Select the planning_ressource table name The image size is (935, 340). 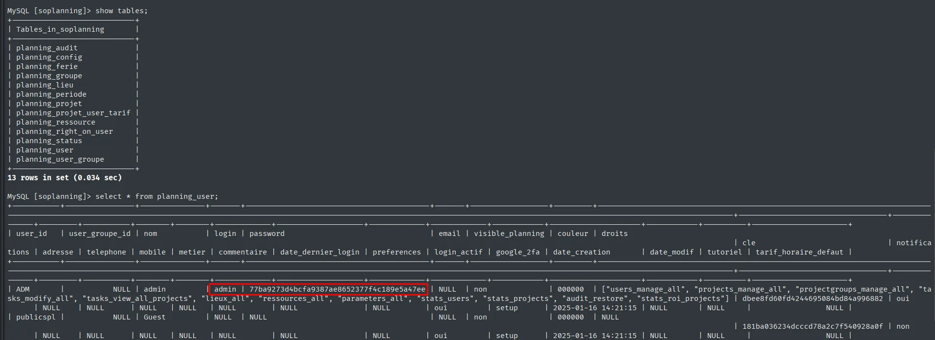tap(56, 122)
